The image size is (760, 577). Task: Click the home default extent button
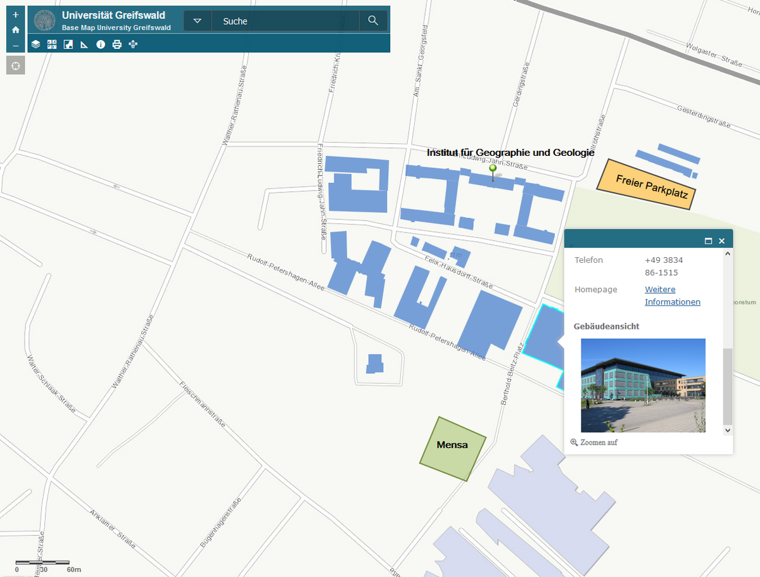pos(16,30)
